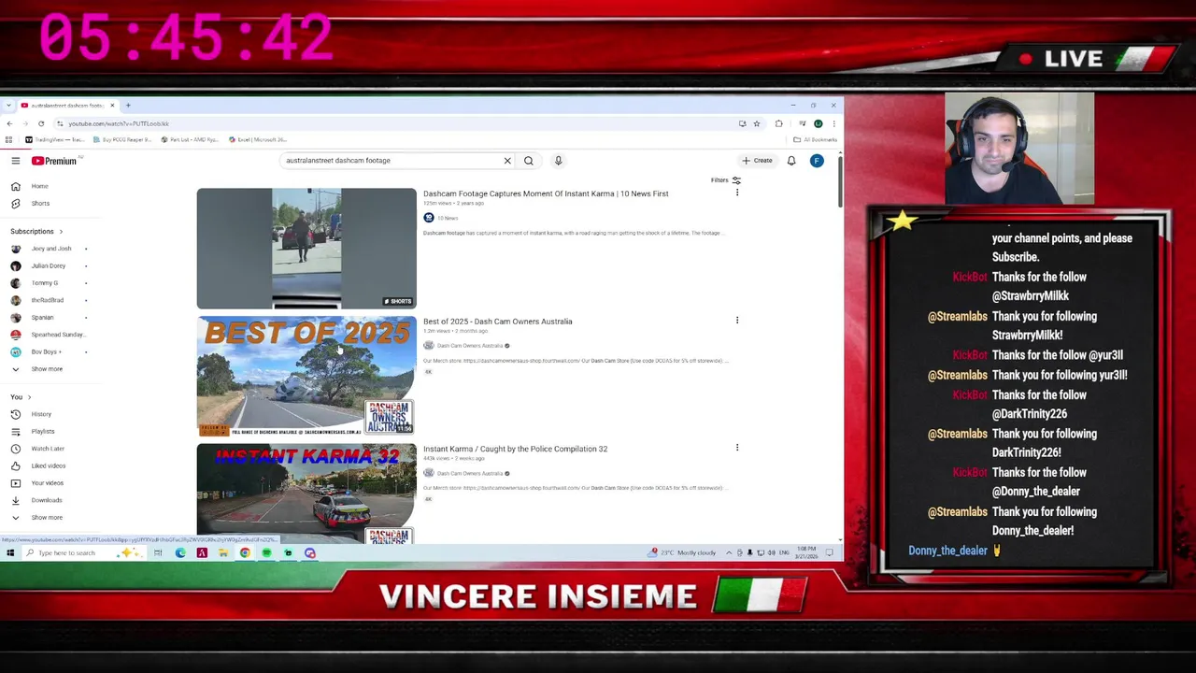Click the search magnifier button

(529, 161)
